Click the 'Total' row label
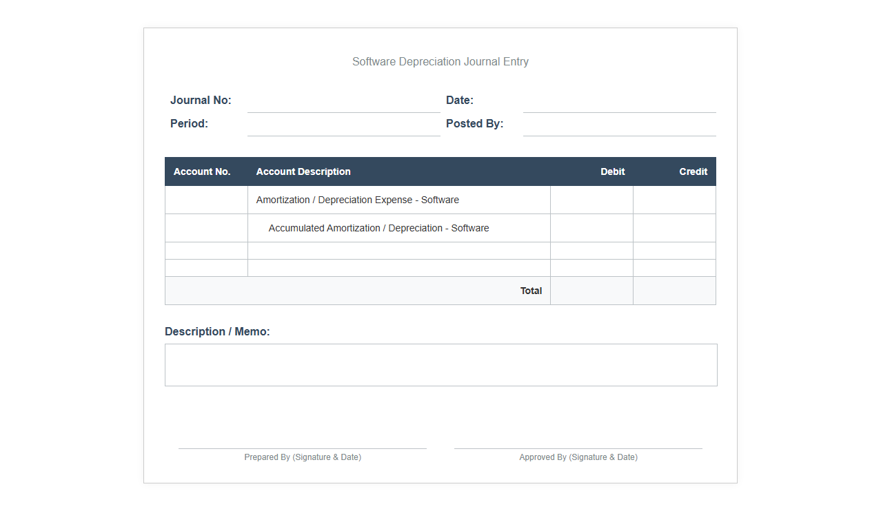881x511 pixels. click(531, 291)
